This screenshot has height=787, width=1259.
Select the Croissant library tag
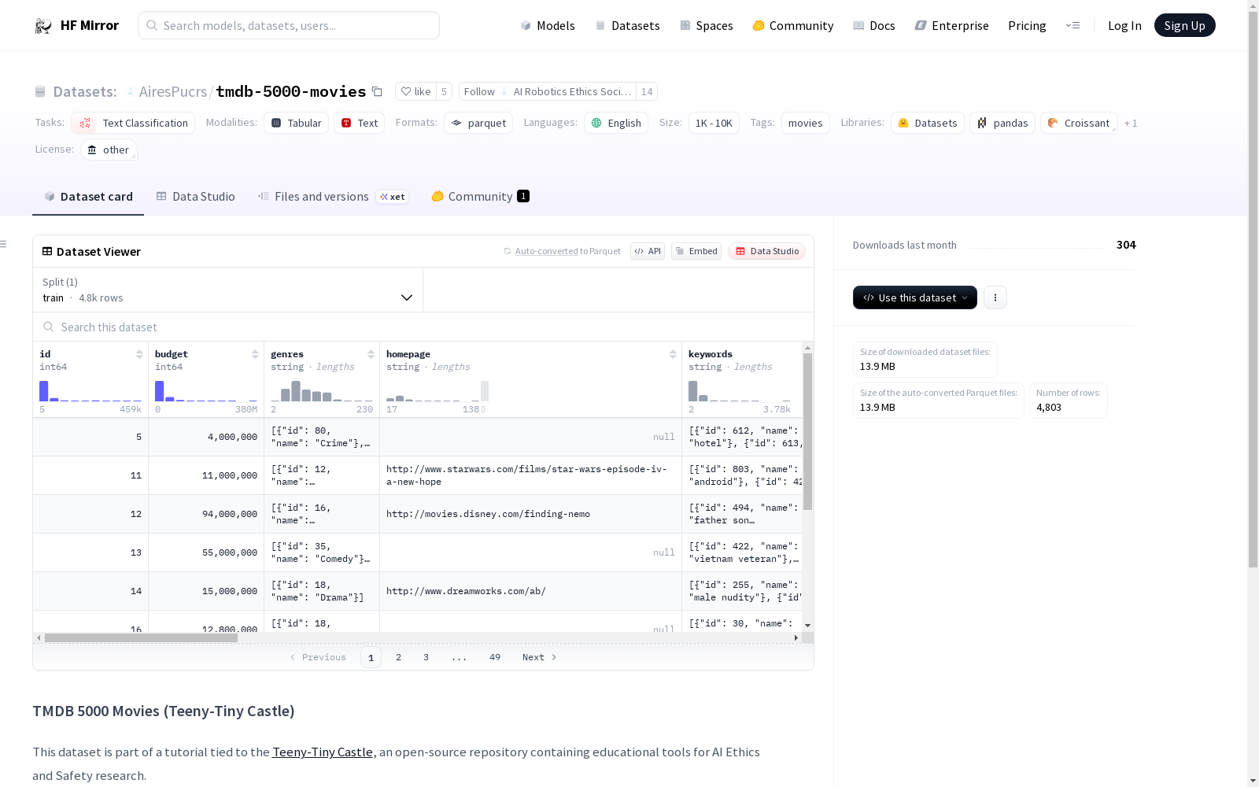1079,123
